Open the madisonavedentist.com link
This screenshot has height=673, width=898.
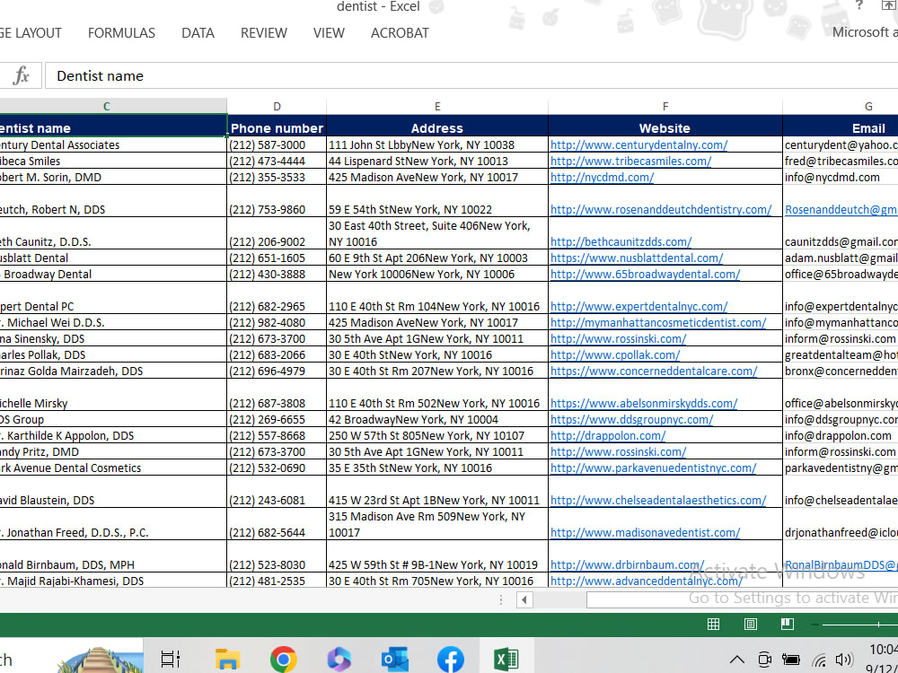(x=646, y=532)
